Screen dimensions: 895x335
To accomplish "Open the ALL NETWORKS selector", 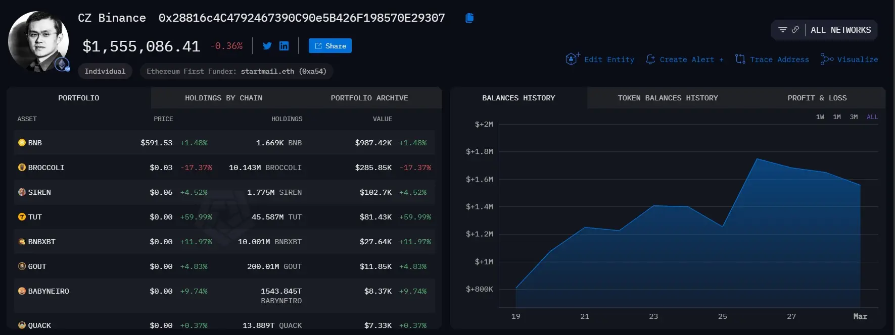I will click(x=841, y=30).
